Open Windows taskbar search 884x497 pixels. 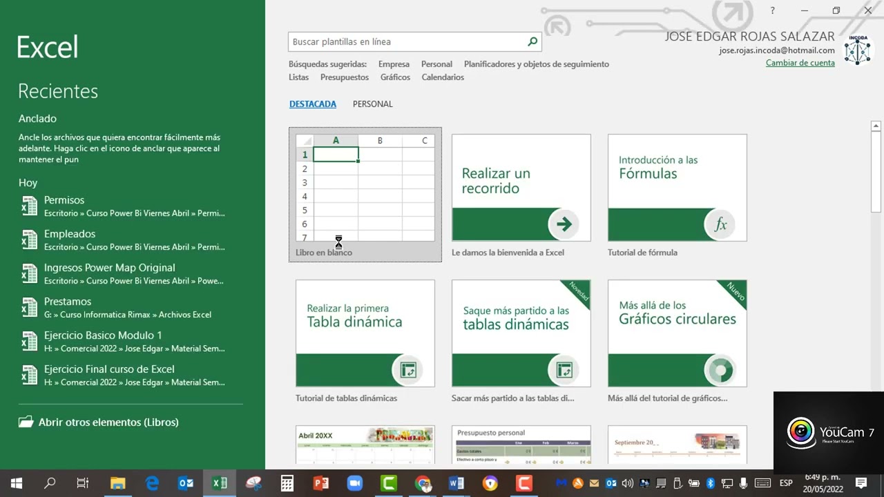pos(50,483)
